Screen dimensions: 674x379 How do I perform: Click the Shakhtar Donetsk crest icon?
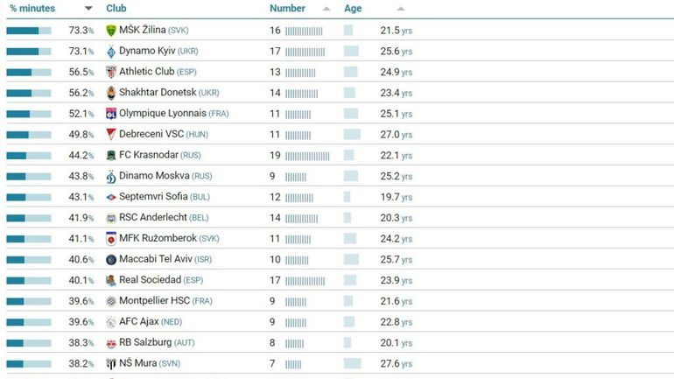point(111,93)
